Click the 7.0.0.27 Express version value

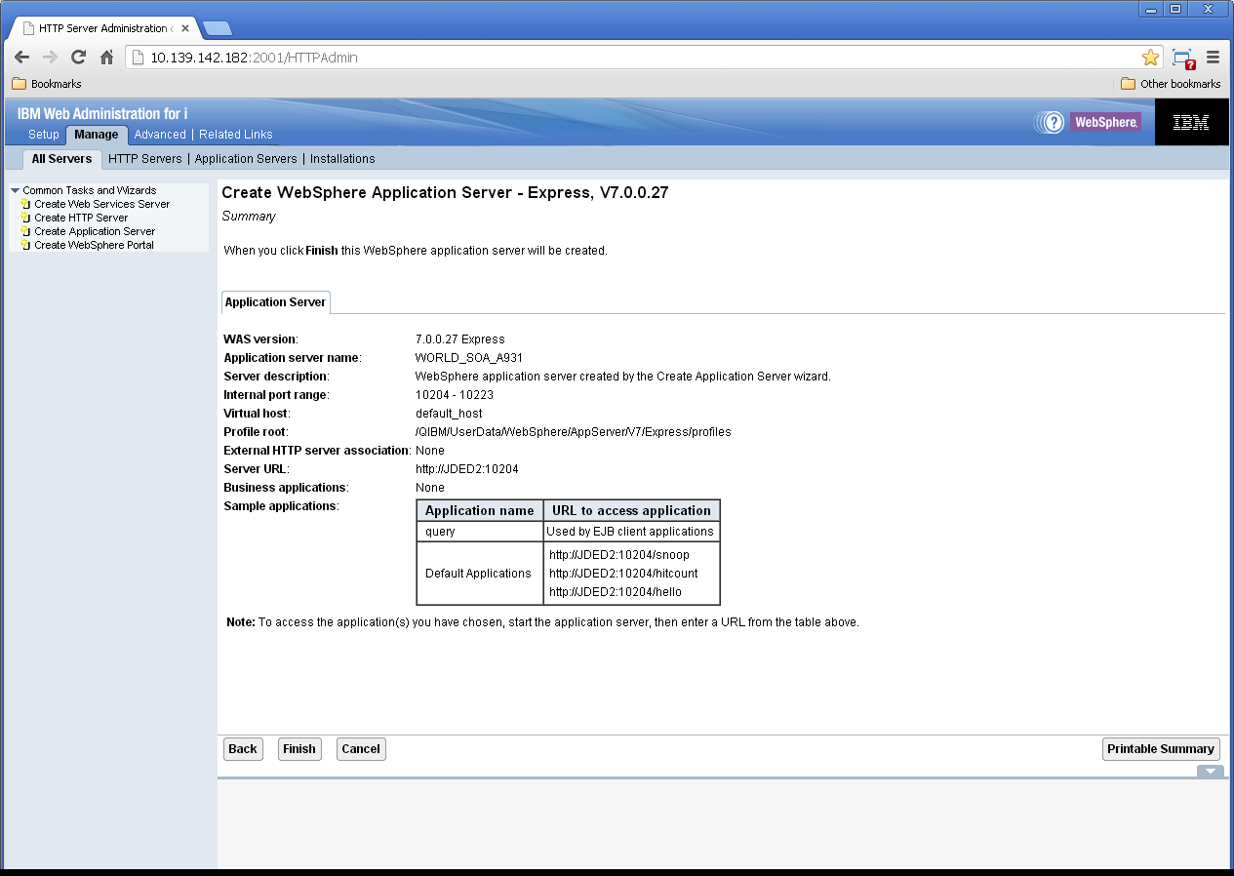tap(460, 339)
